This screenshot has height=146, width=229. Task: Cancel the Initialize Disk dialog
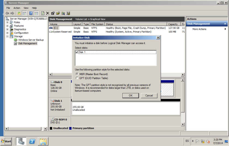(149, 96)
